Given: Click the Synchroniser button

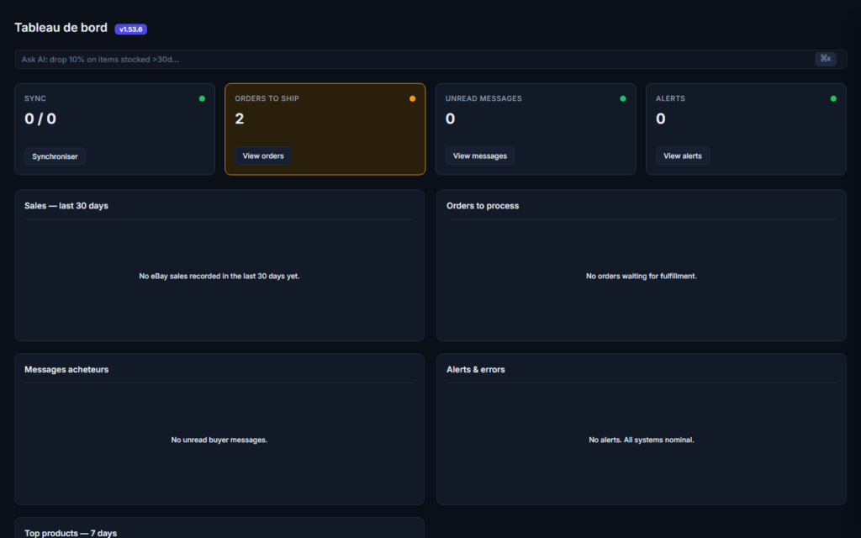Looking at the screenshot, I should click(x=55, y=156).
